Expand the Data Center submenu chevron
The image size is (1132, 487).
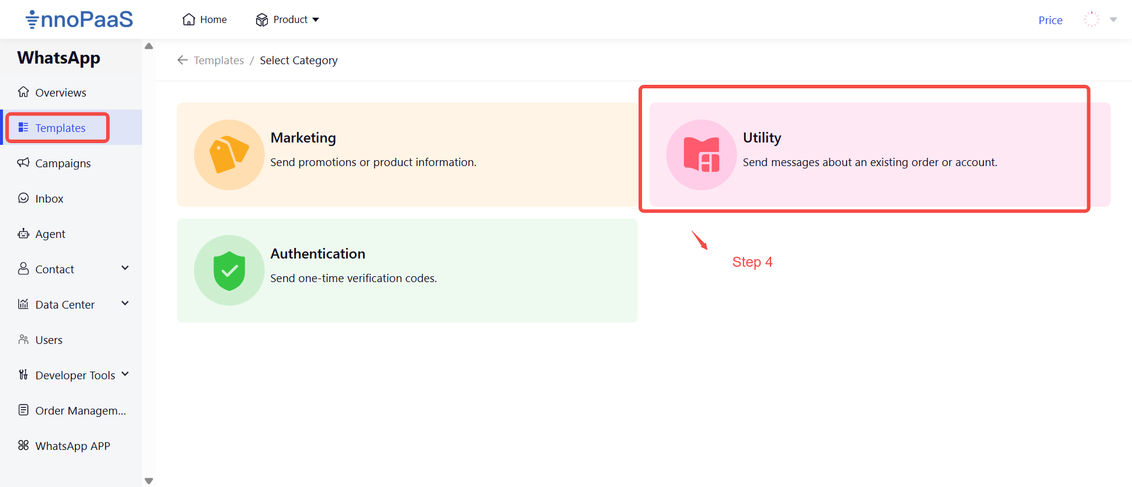[125, 303]
